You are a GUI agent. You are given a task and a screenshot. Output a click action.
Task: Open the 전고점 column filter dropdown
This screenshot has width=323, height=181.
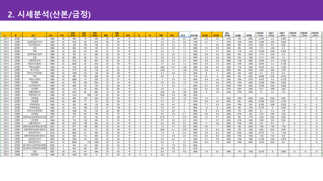[x=210, y=36]
